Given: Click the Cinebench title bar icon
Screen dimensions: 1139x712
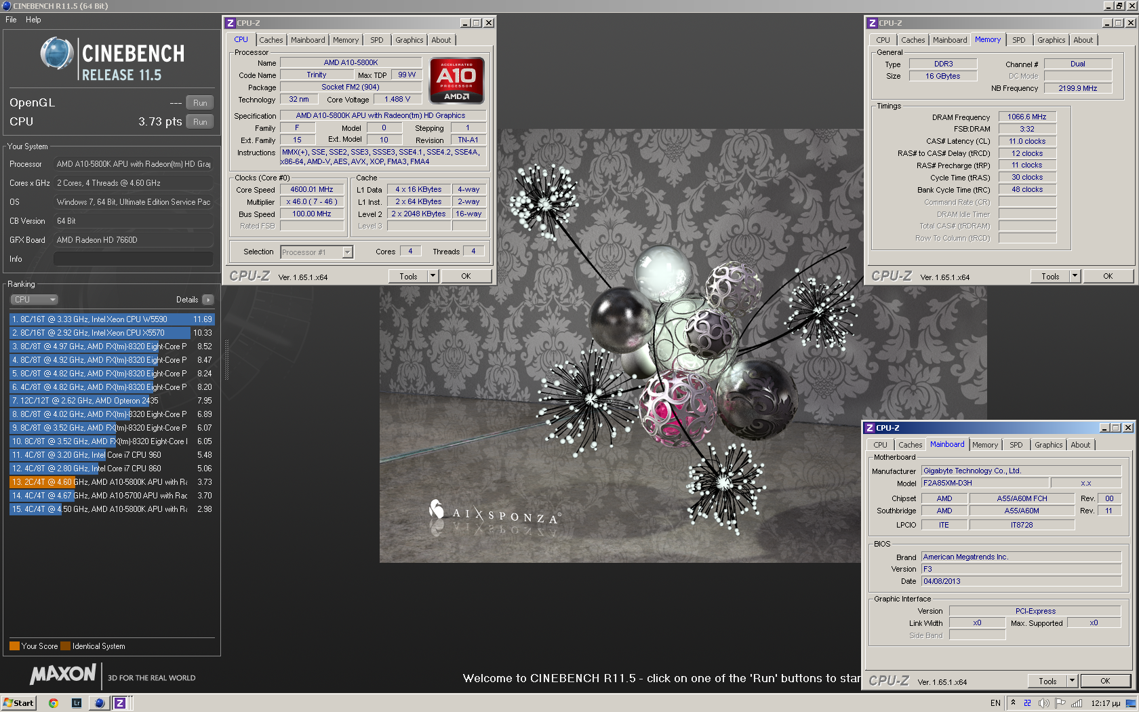Looking at the screenshot, I should pyautogui.click(x=6, y=5).
